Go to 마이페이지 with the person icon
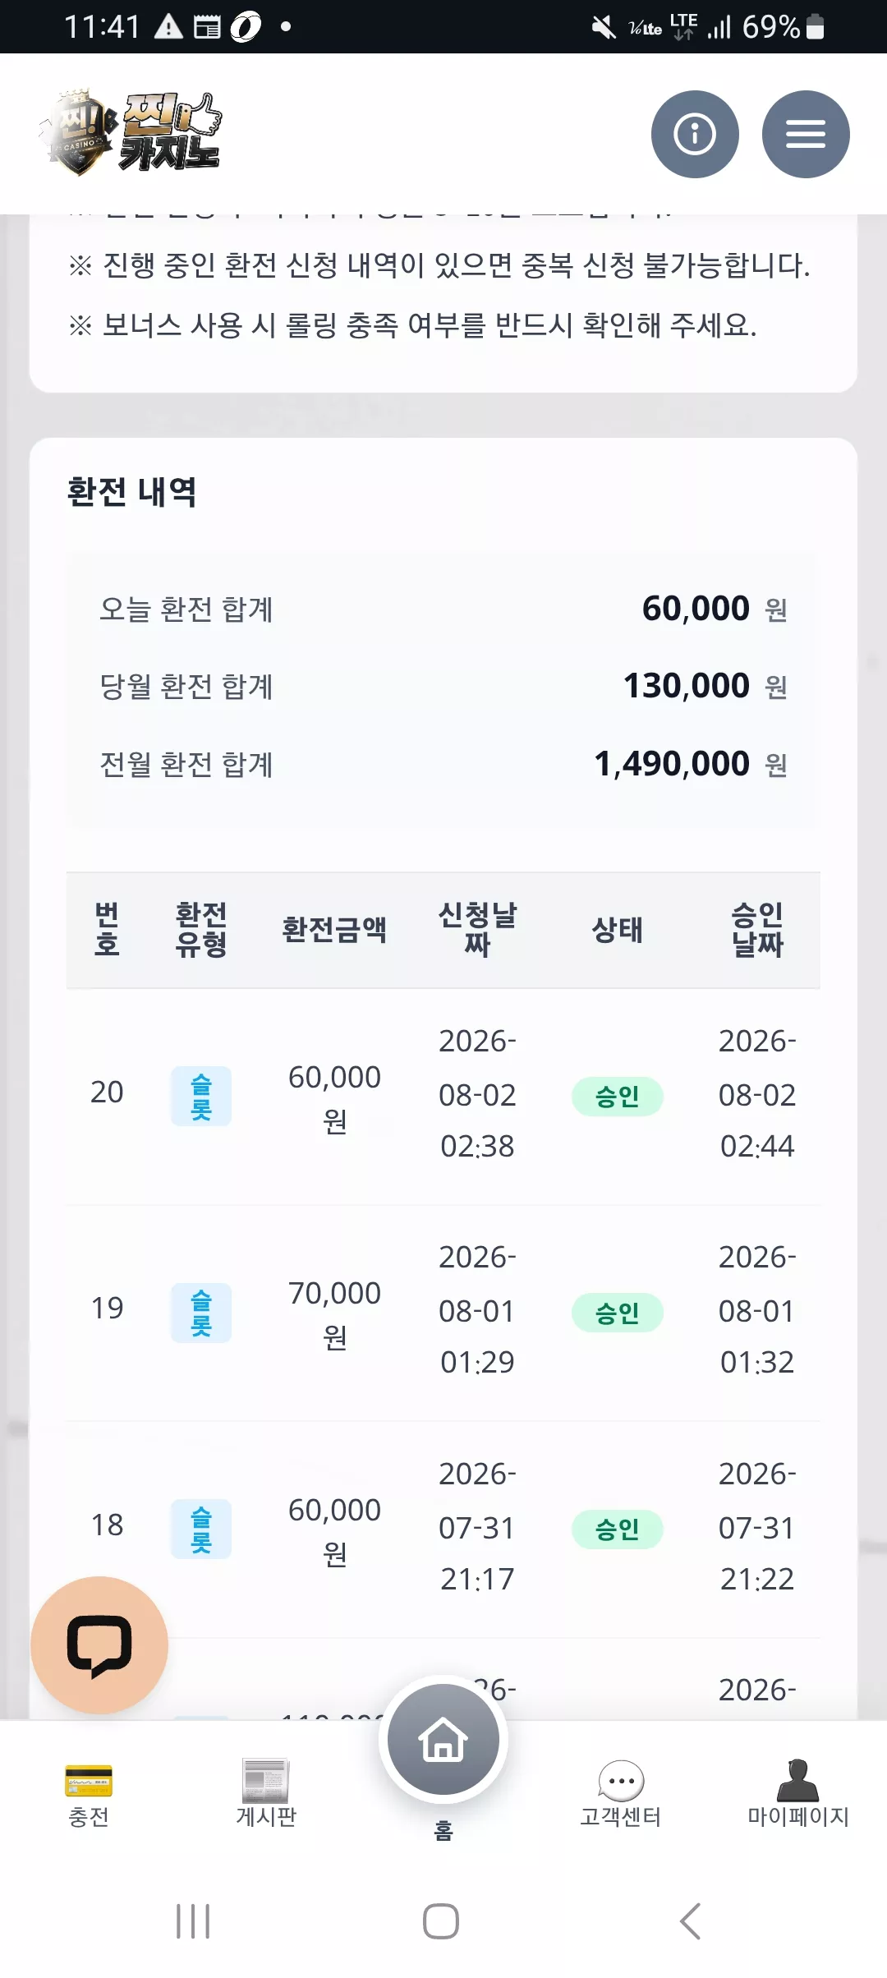Viewport: 887px width, 1978px height. coord(798,1795)
